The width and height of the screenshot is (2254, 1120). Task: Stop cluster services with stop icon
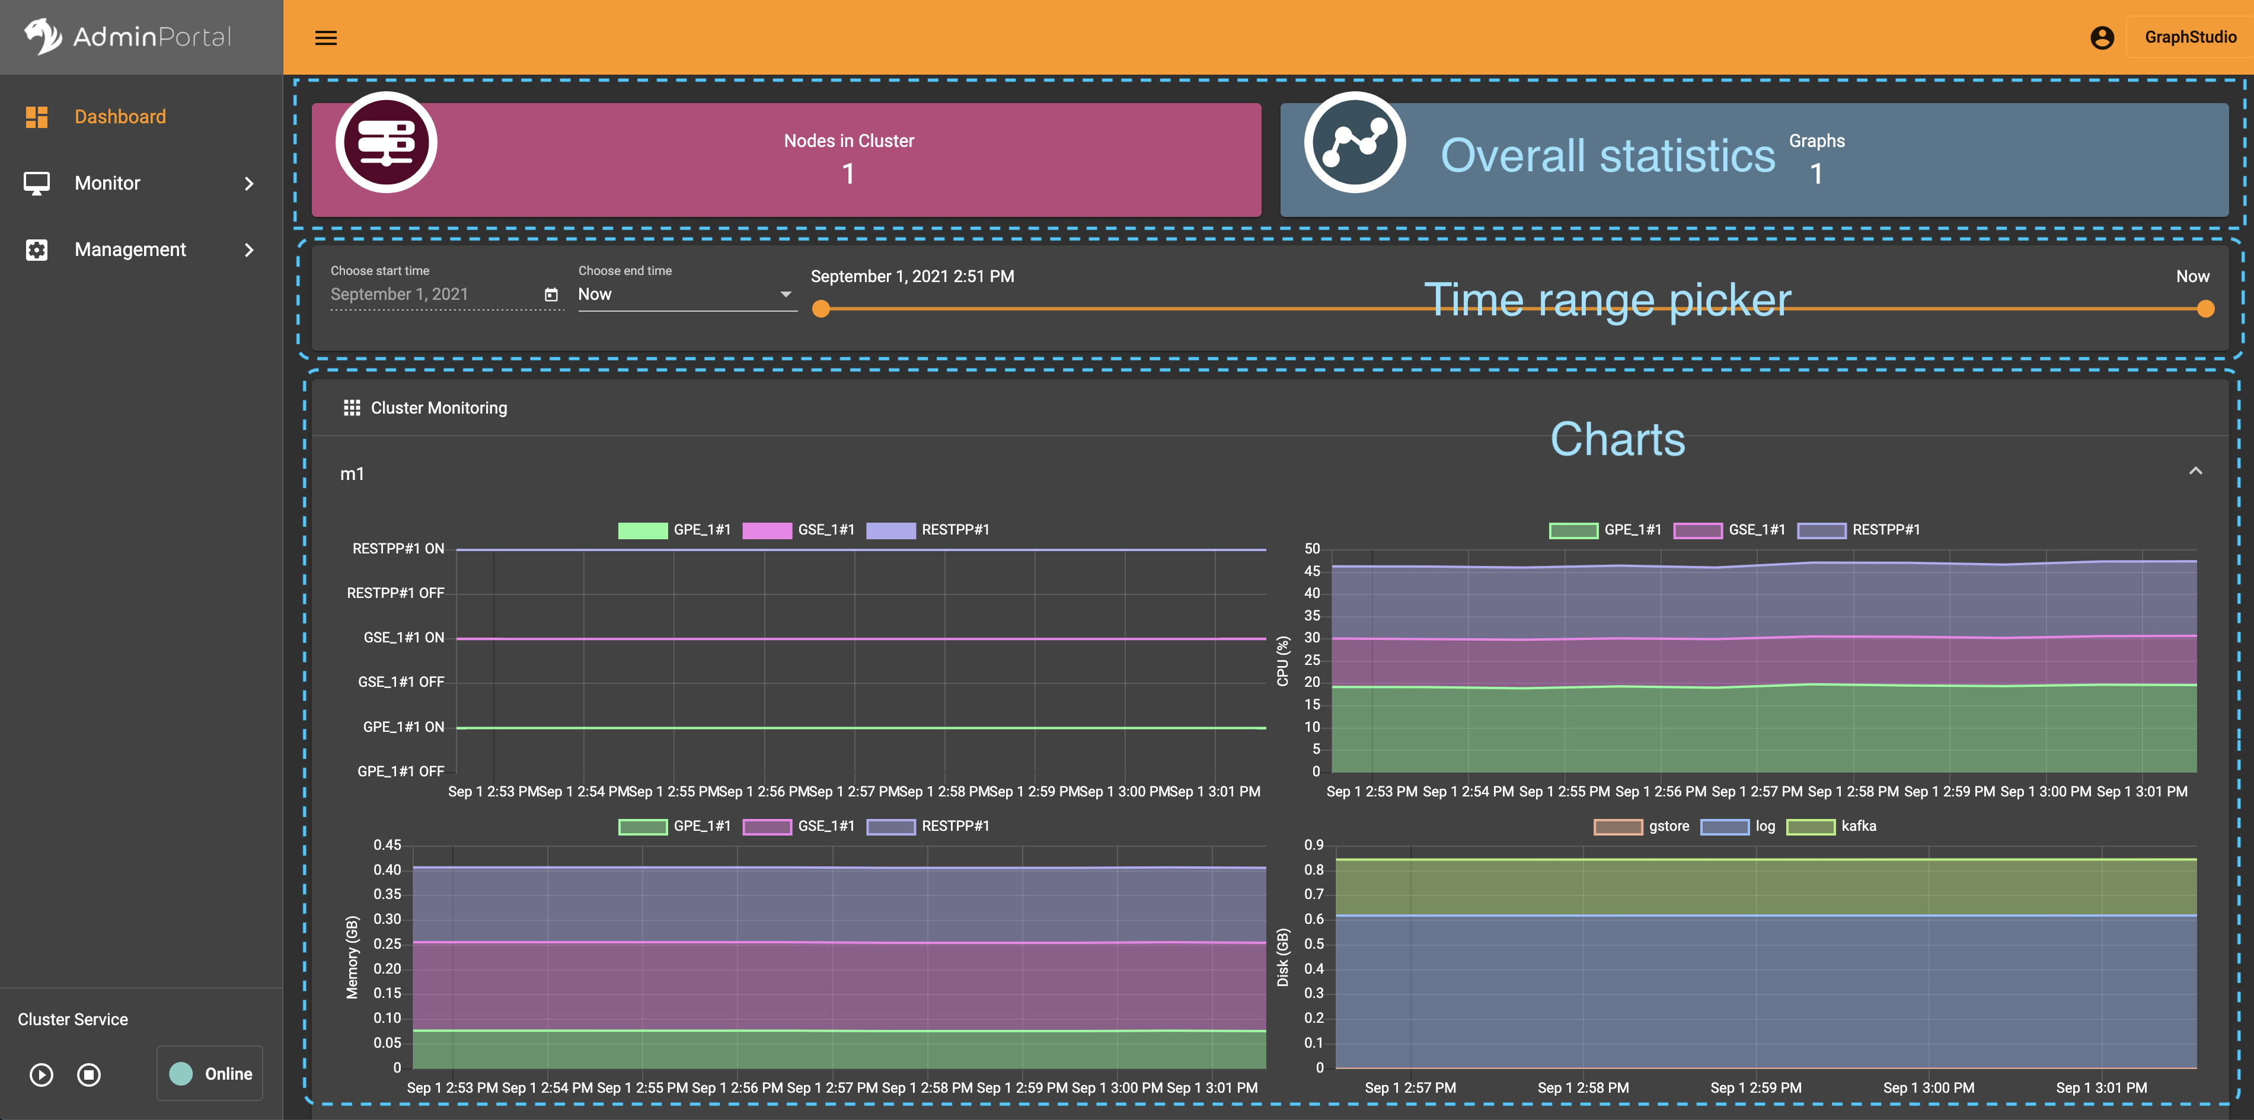[90, 1074]
